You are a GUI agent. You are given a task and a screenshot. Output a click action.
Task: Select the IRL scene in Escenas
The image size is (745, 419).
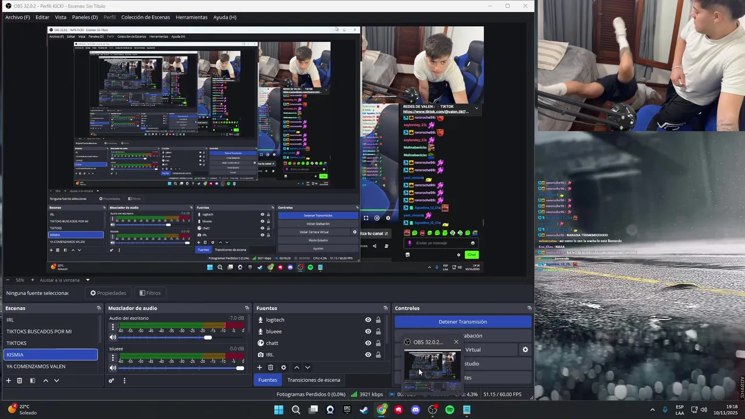pos(51,319)
